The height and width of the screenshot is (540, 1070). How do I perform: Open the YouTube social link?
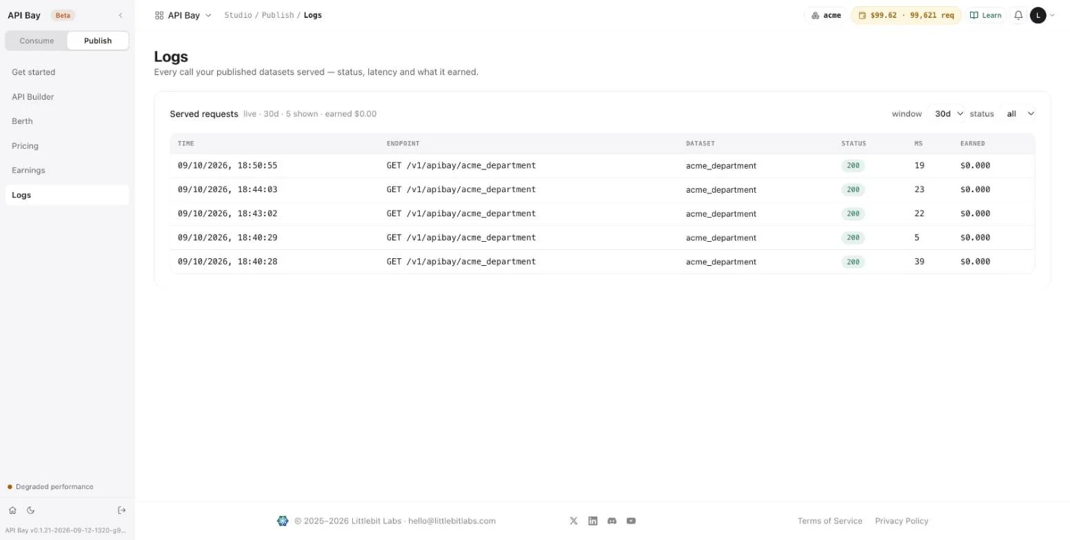click(x=631, y=521)
